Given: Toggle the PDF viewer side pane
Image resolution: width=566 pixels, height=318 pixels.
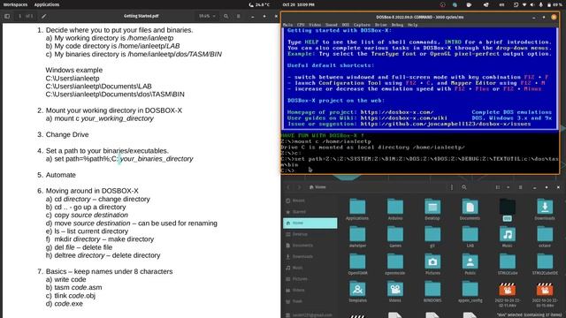Looking at the screenshot, I should (x=7, y=16).
